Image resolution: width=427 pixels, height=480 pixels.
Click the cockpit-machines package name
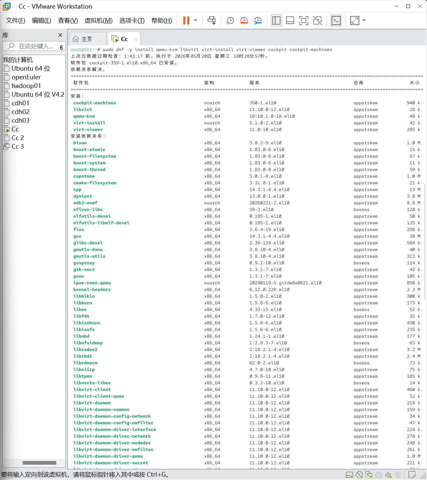coord(95,103)
